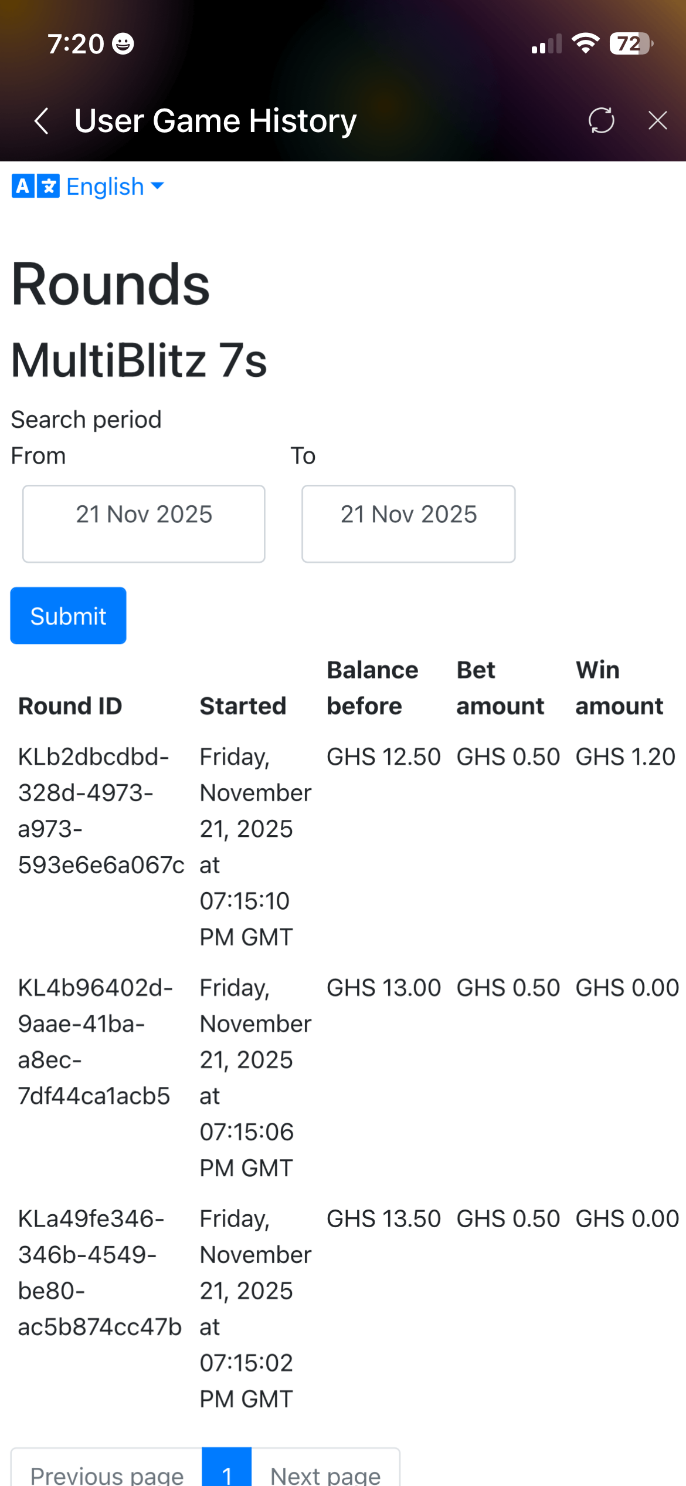686x1486 pixels.
Task: Tap the translate language icon
Action: coord(35,187)
